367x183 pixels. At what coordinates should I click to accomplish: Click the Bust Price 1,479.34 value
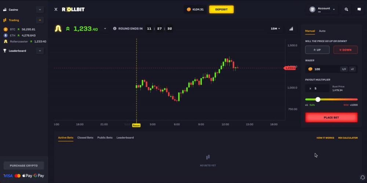(338, 90)
